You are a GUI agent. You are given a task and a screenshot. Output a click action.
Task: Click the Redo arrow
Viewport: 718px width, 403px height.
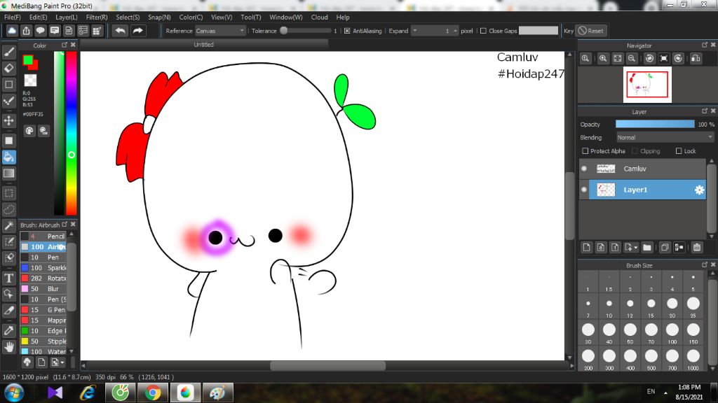click(x=137, y=31)
